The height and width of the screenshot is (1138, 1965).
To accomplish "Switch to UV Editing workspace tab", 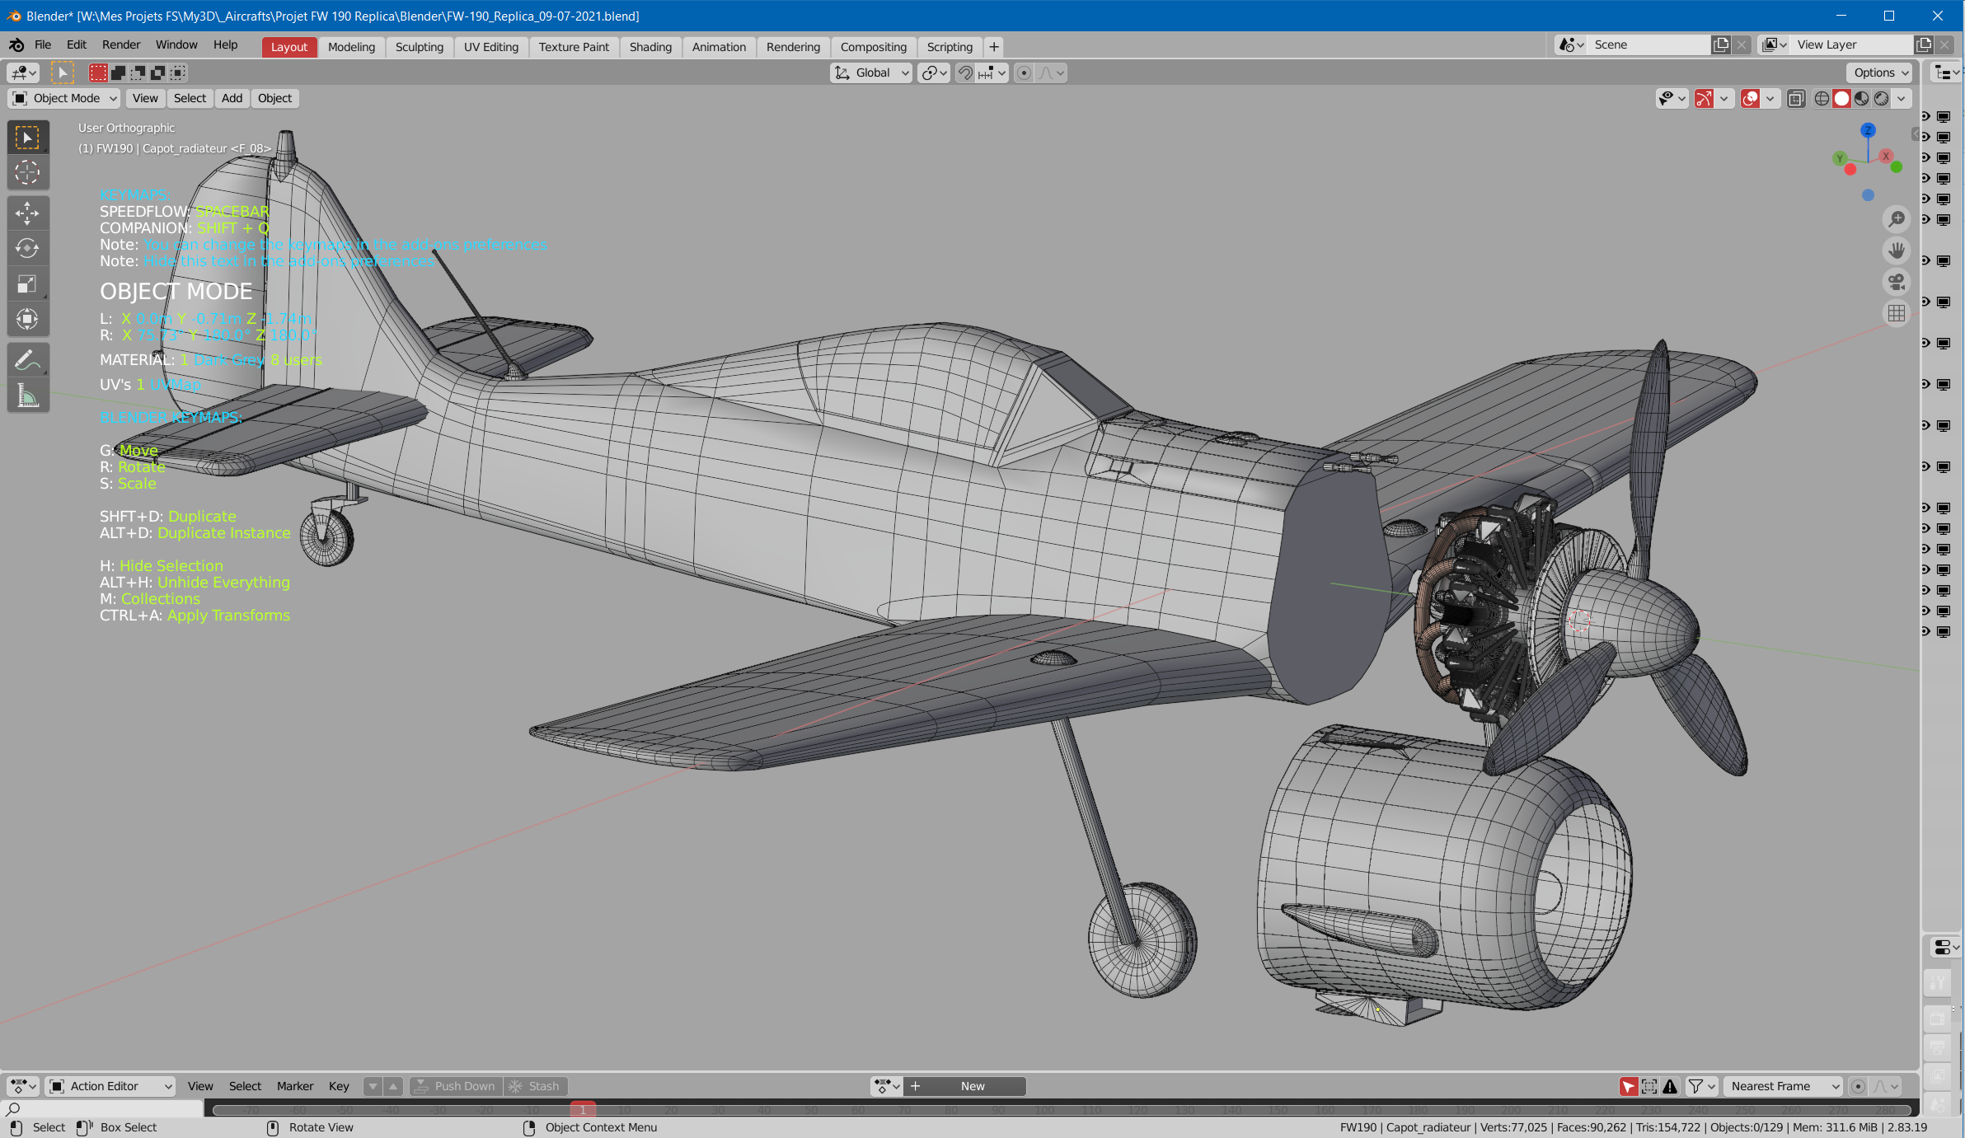I will coord(491,47).
